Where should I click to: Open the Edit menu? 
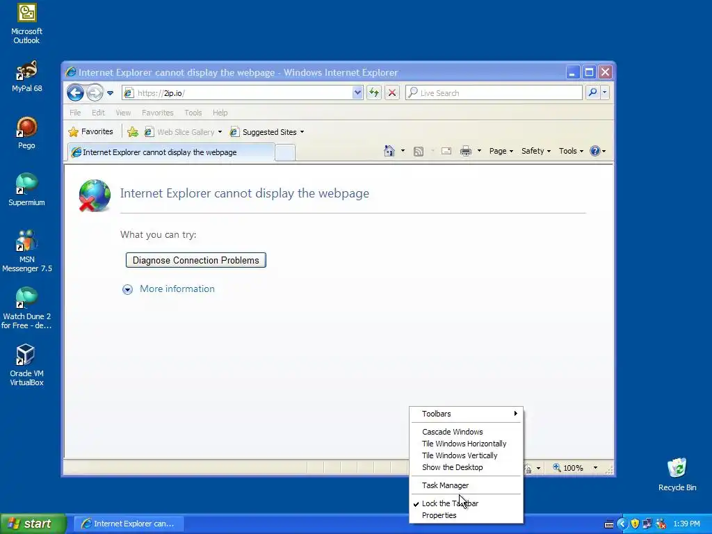98,113
